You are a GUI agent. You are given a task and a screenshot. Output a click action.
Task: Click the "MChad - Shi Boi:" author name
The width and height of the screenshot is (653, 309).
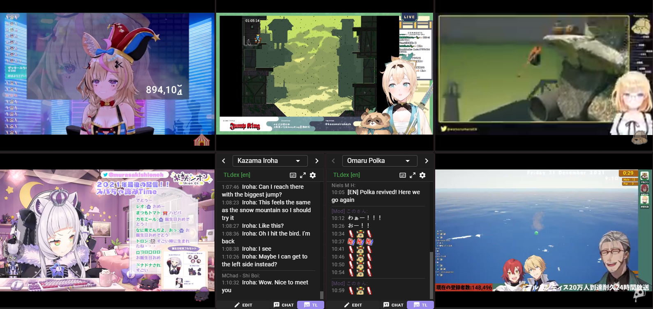coord(241,276)
